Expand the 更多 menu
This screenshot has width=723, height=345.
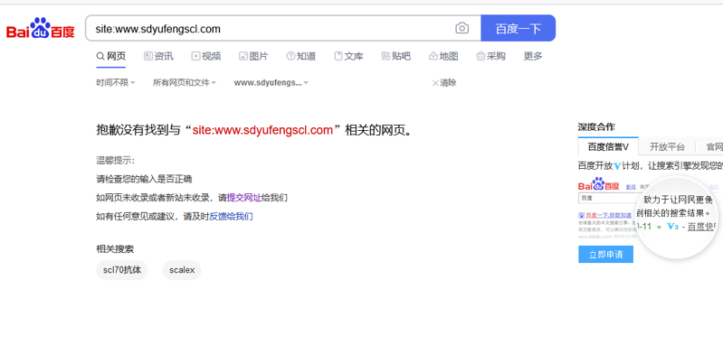(x=533, y=56)
